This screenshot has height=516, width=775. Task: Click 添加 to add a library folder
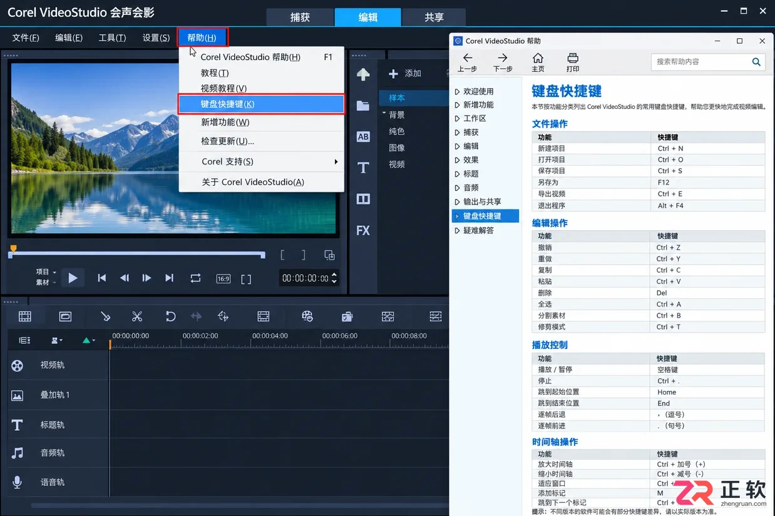tap(404, 74)
